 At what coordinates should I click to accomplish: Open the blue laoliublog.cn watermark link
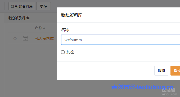tap(142, 87)
